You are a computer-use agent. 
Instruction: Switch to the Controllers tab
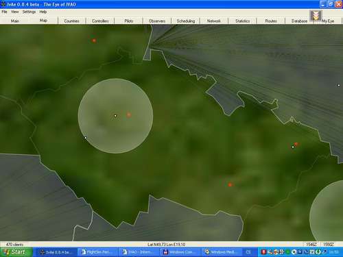click(100, 21)
